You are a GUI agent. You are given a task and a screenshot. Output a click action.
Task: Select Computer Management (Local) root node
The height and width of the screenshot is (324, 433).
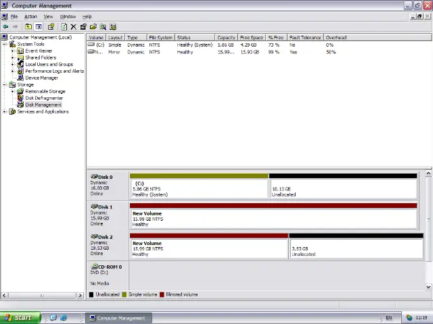click(41, 37)
